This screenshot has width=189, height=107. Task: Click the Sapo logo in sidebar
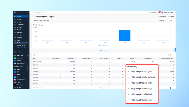pyautogui.click(x=16, y=12)
